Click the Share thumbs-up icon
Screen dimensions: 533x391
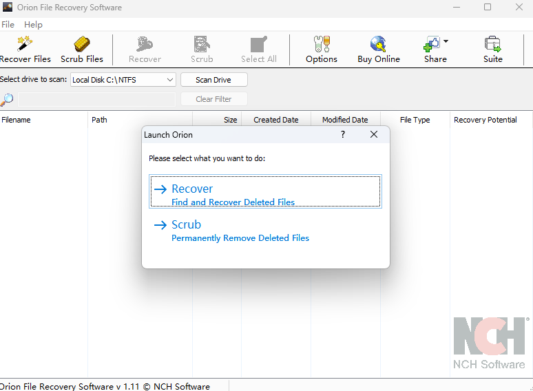coord(432,44)
